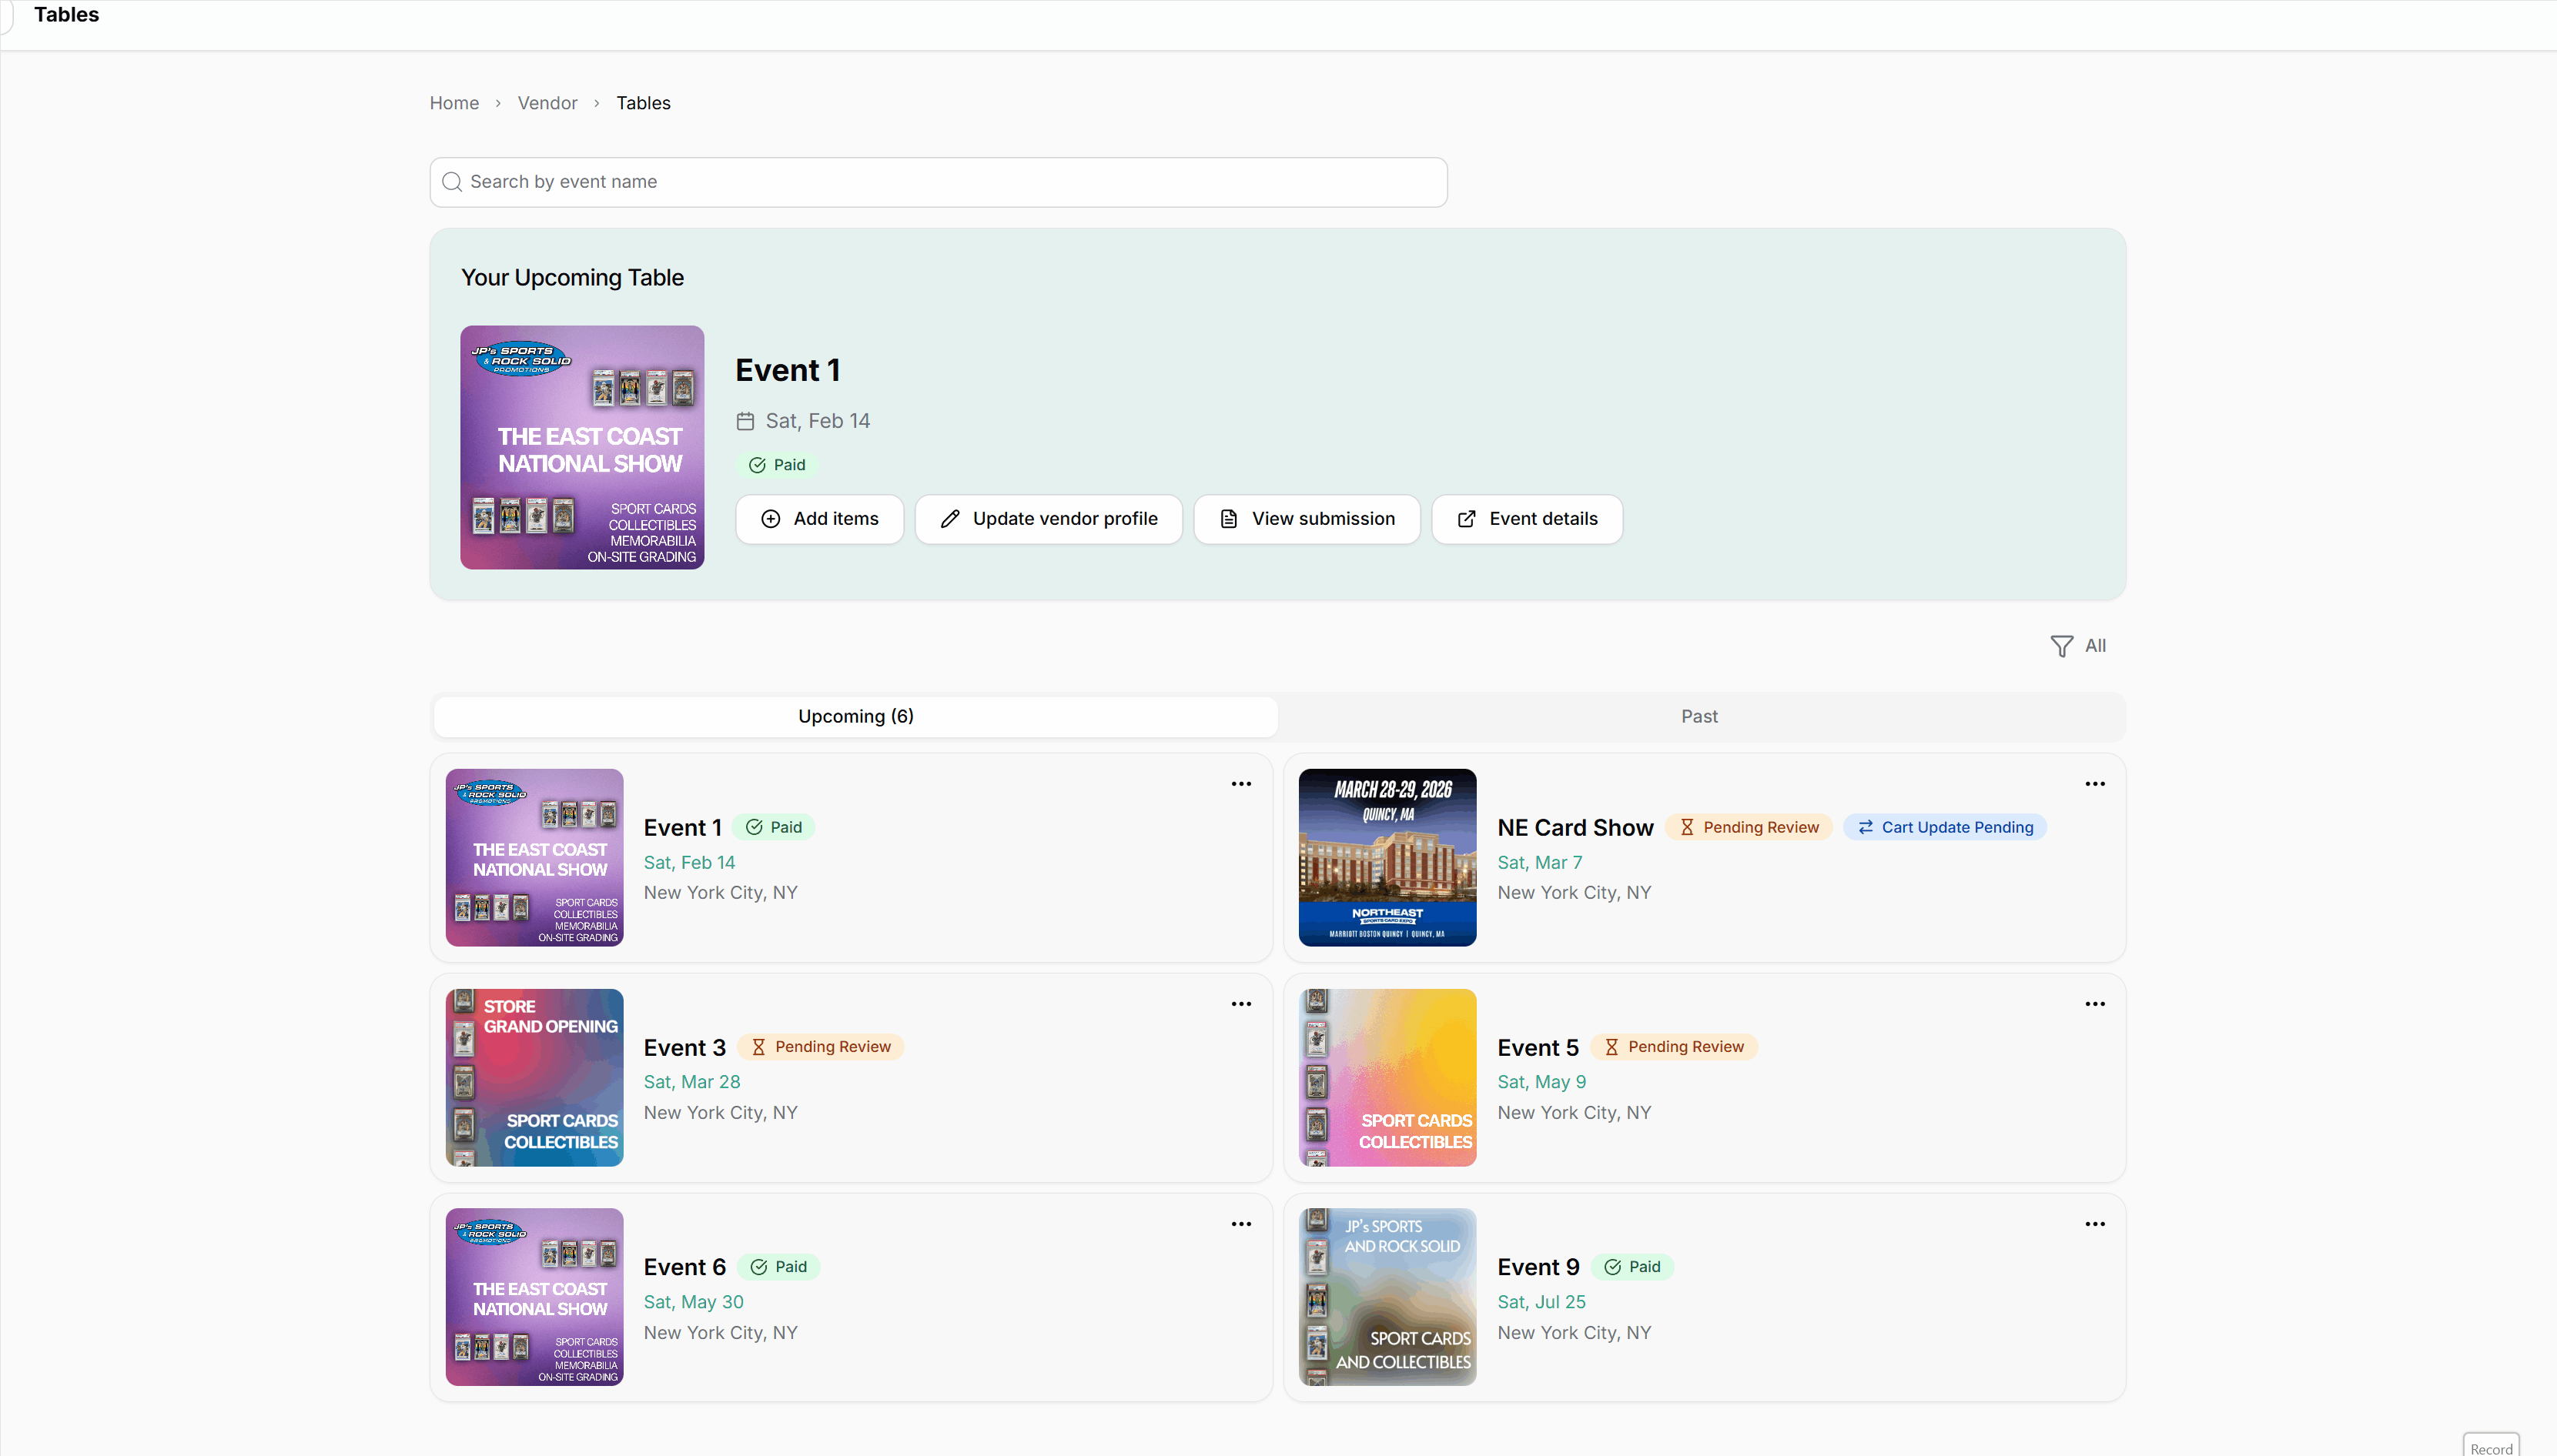Image resolution: width=2557 pixels, height=1456 pixels.
Task: Open the three-dot menu for Event 3
Action: point(1240,1004)
